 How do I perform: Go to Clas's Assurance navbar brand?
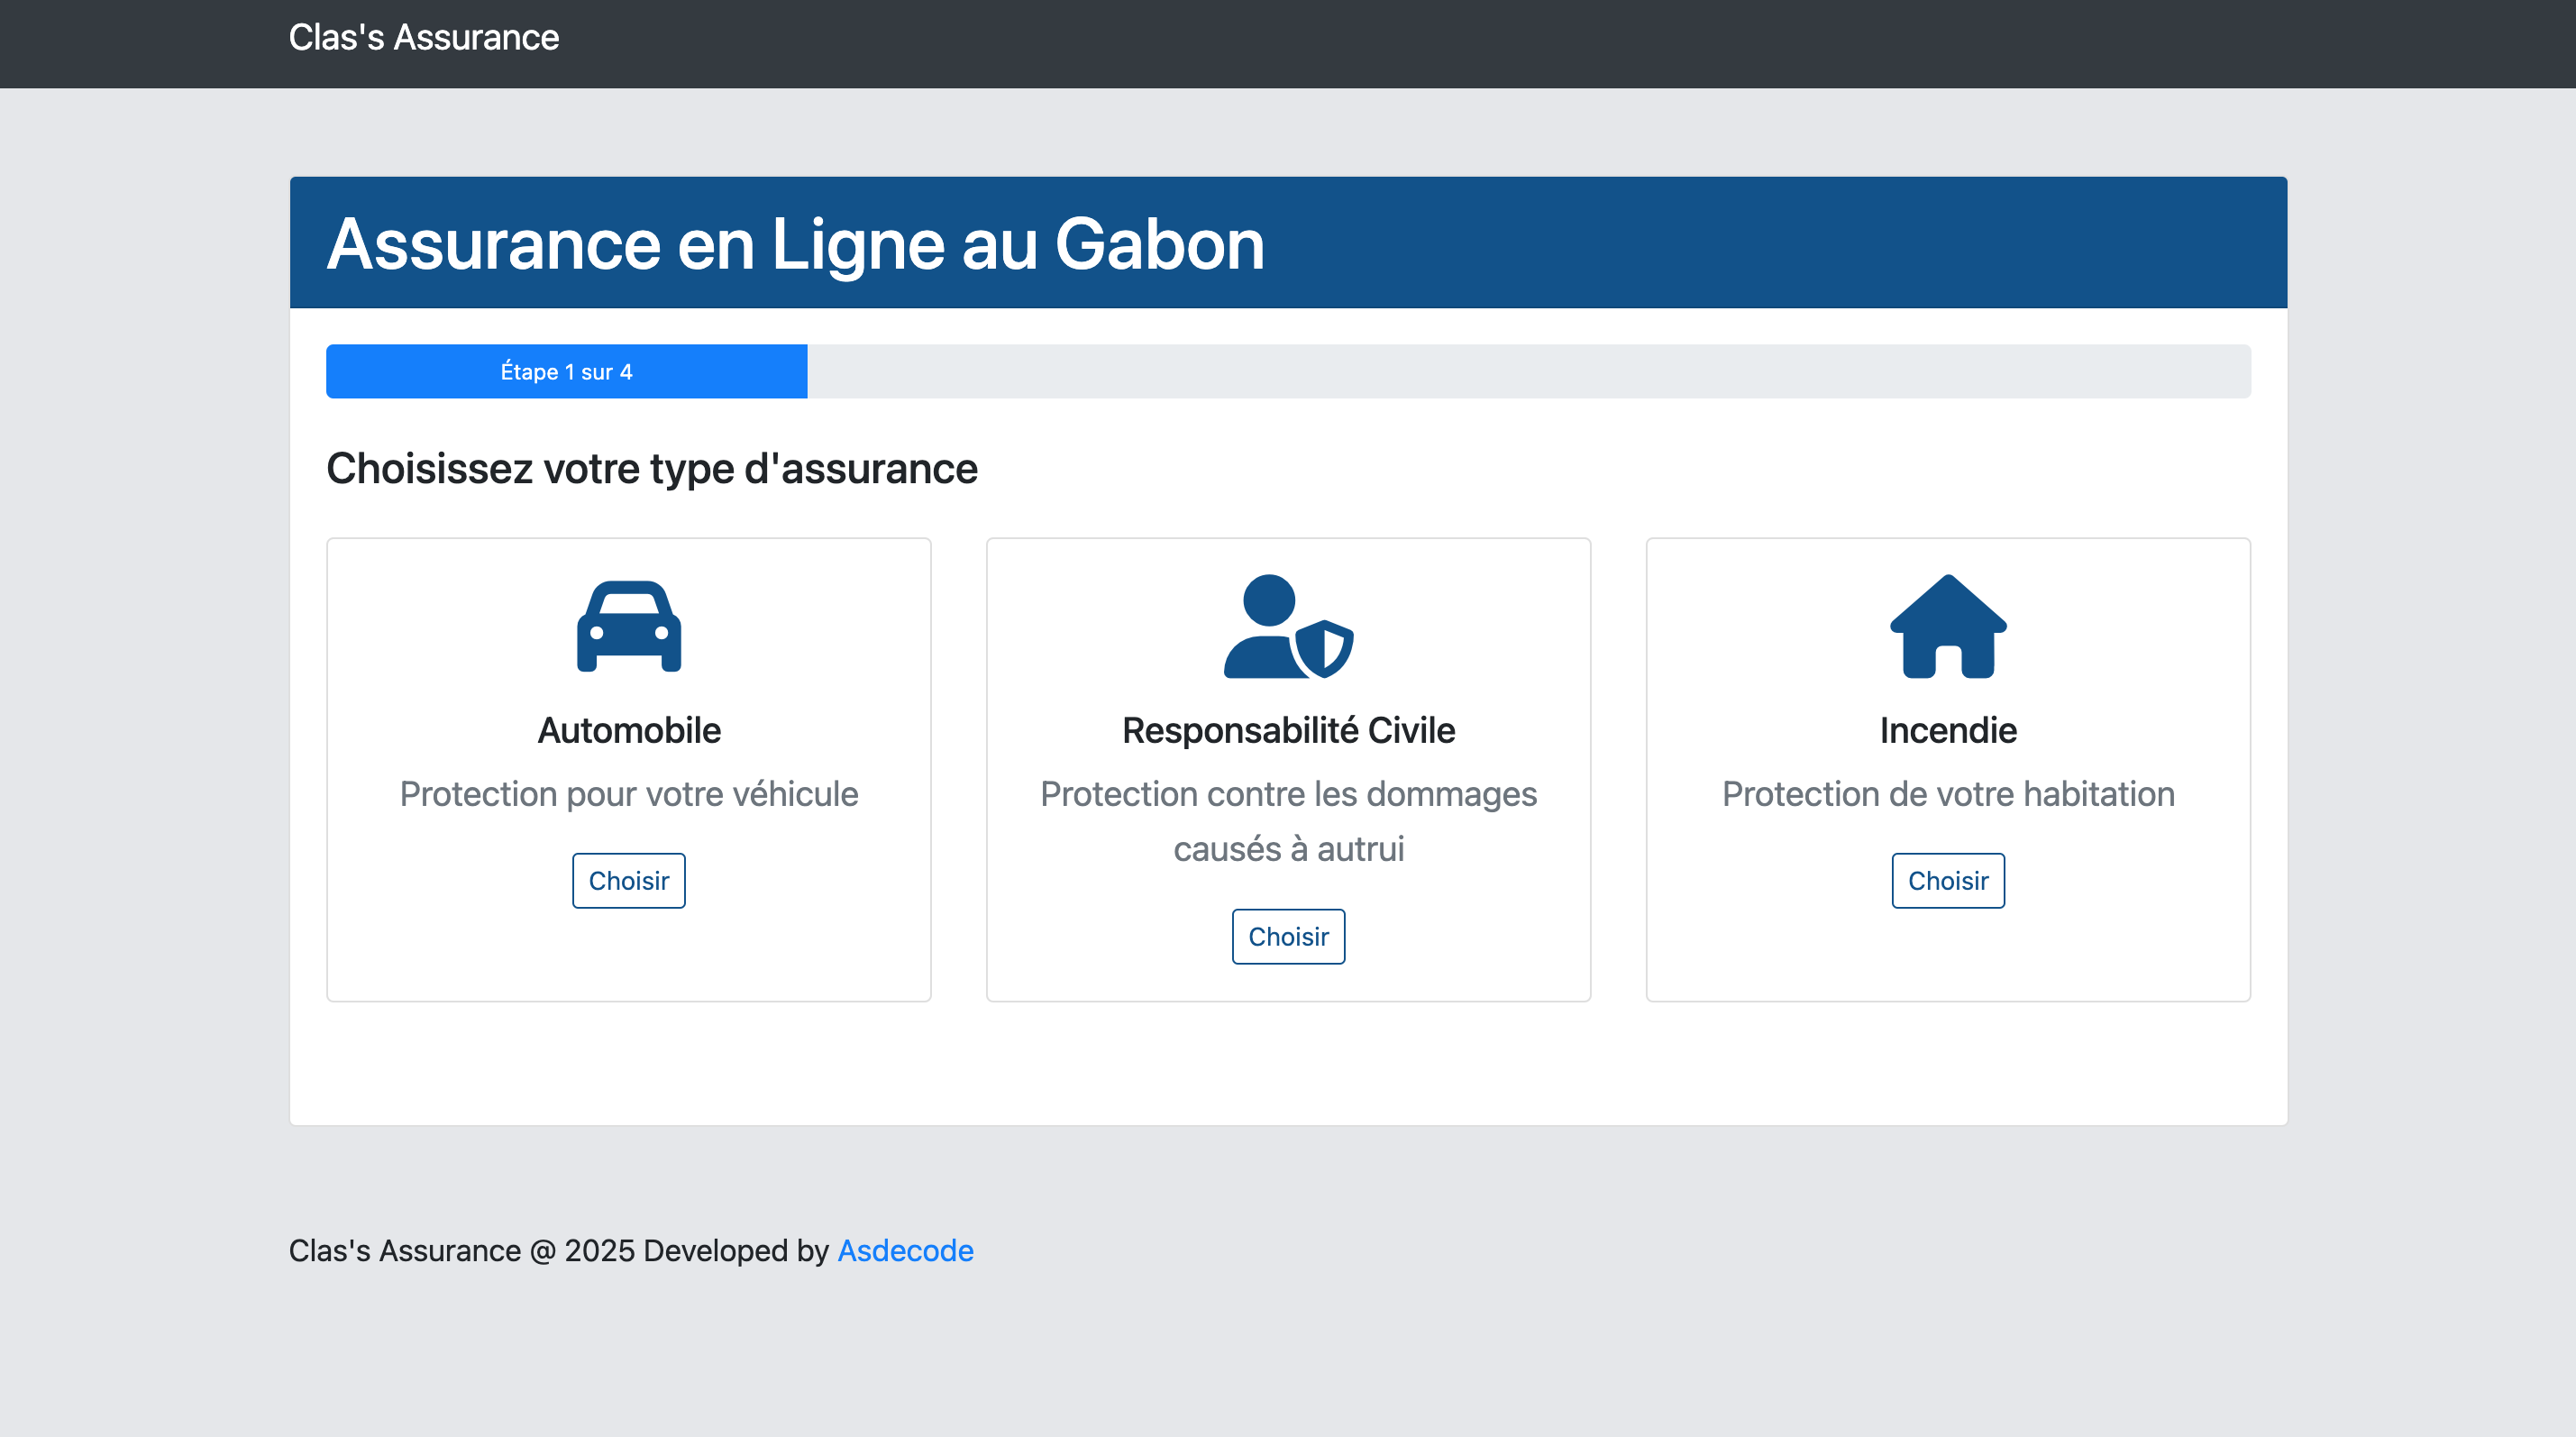tap(423, 37)
